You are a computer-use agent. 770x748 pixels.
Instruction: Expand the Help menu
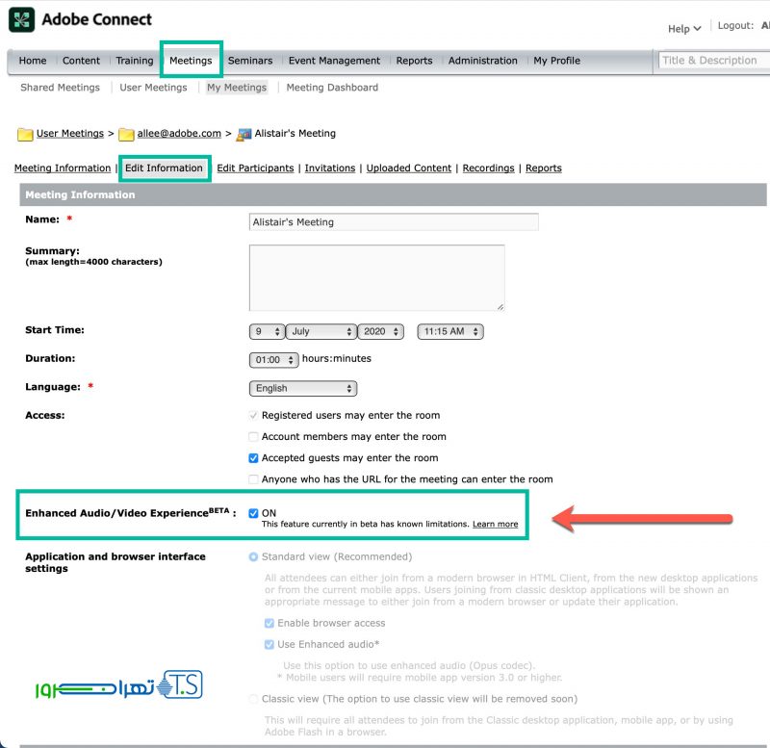point(684,29)
